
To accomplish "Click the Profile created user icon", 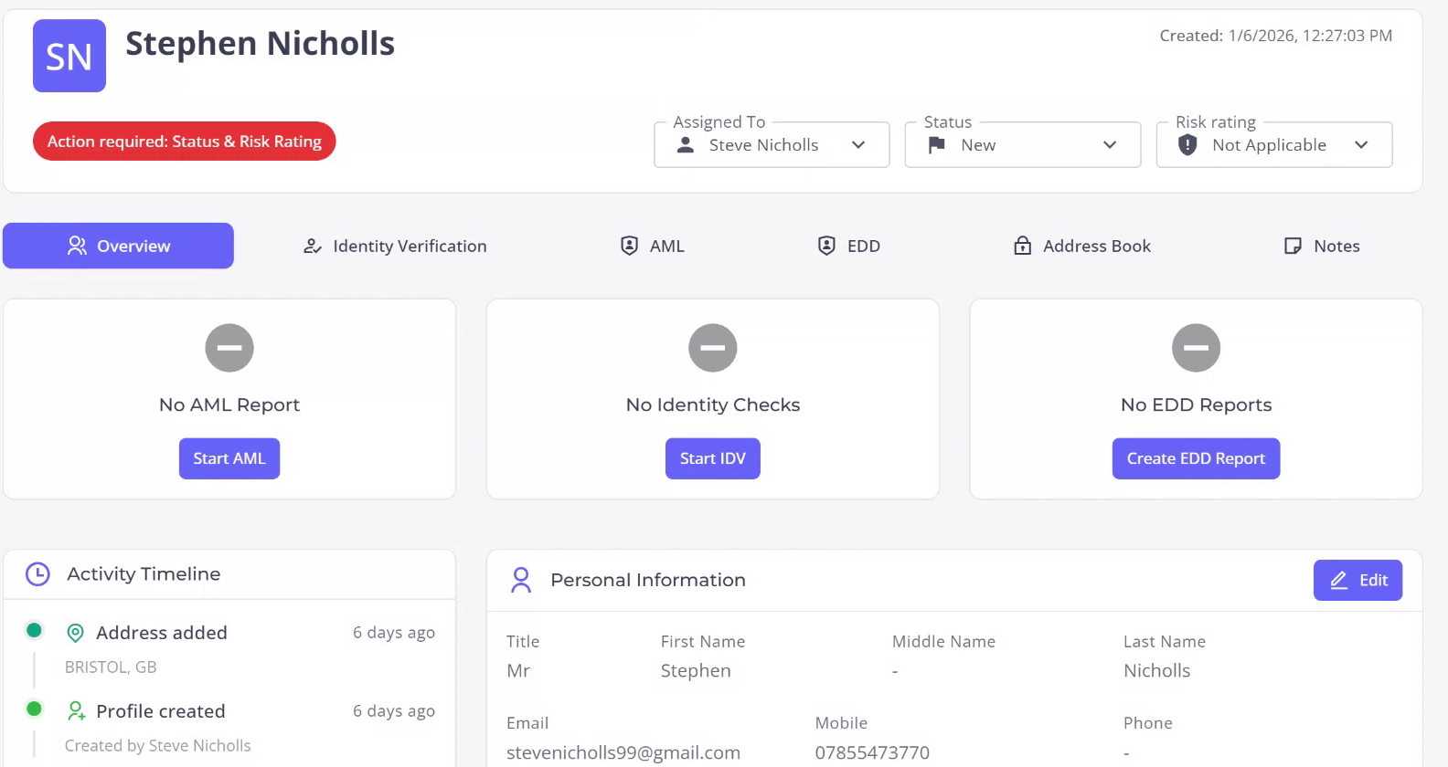I will click(x=77, y=710).
